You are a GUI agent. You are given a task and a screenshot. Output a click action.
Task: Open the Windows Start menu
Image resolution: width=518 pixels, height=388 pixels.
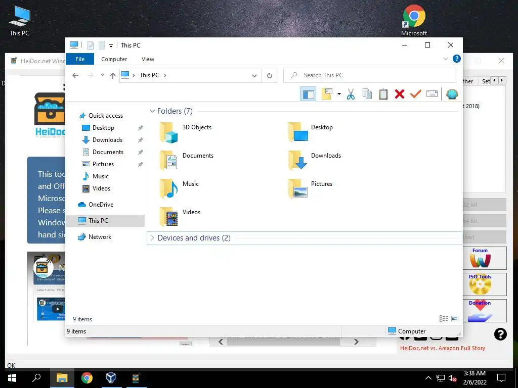click(x=12, y=378)
